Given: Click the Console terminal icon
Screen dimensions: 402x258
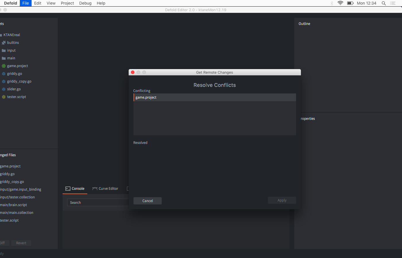Looking at the screenshot, I should coord(68,189).
